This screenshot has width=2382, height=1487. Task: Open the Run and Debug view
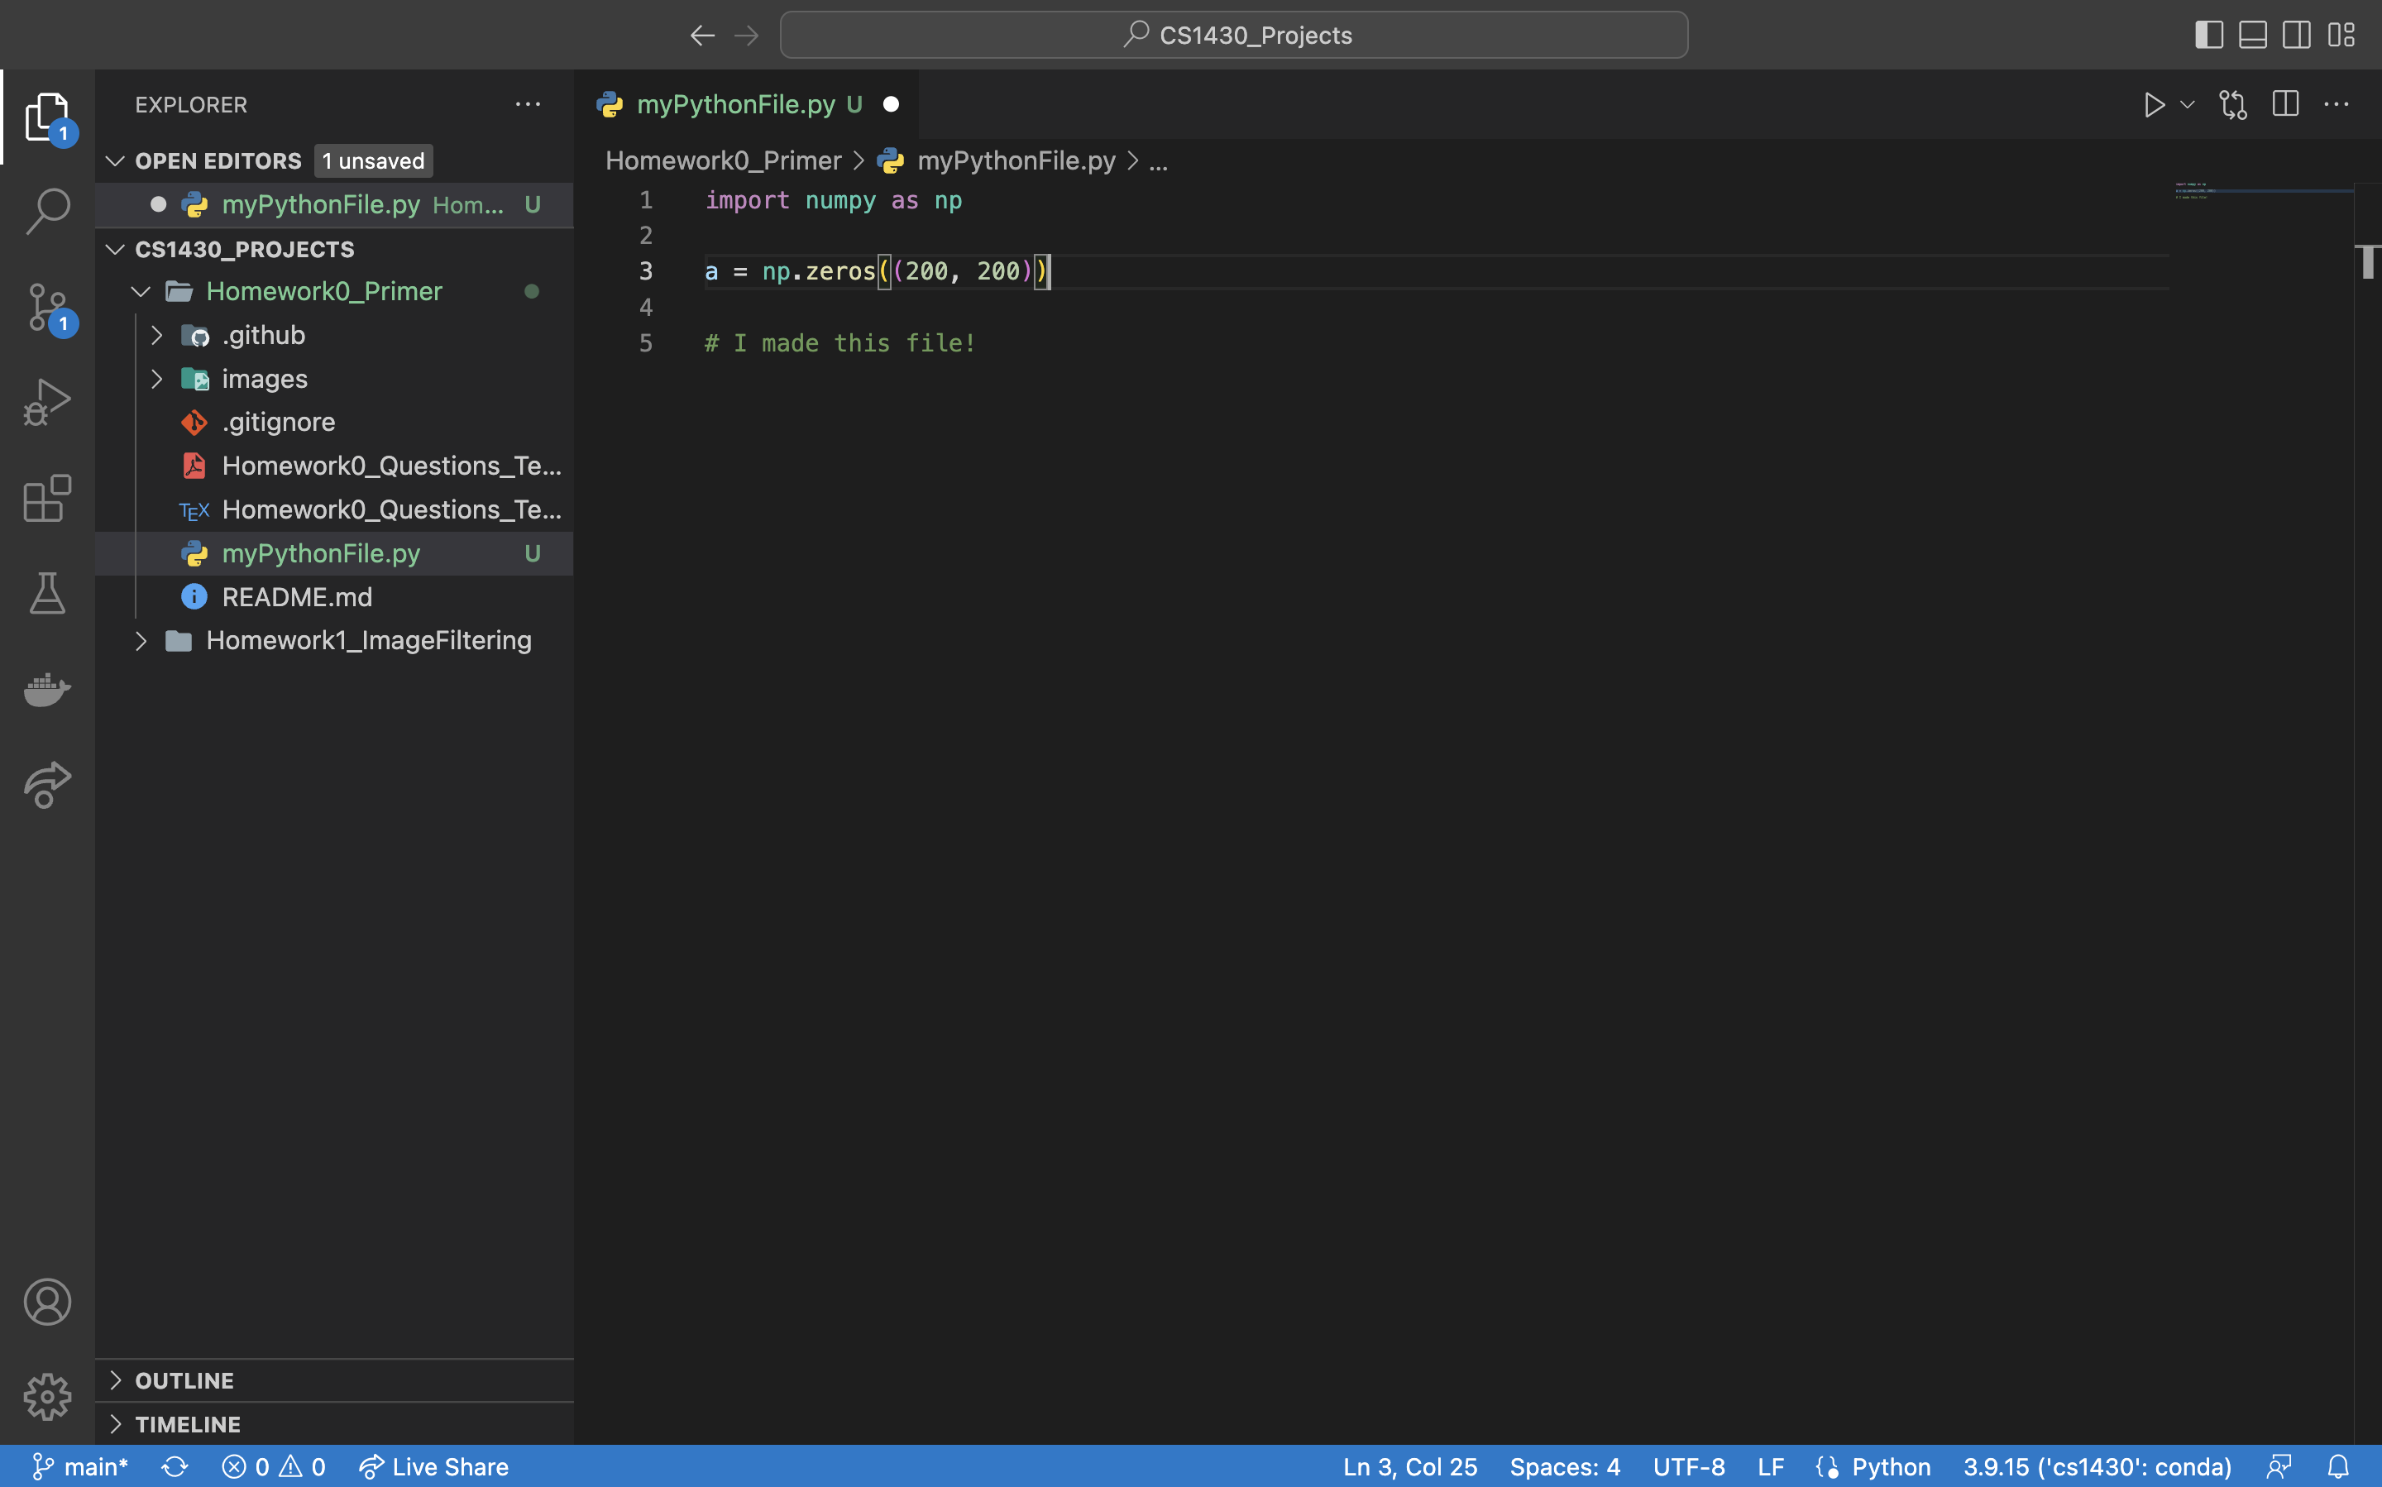(46, 401)
